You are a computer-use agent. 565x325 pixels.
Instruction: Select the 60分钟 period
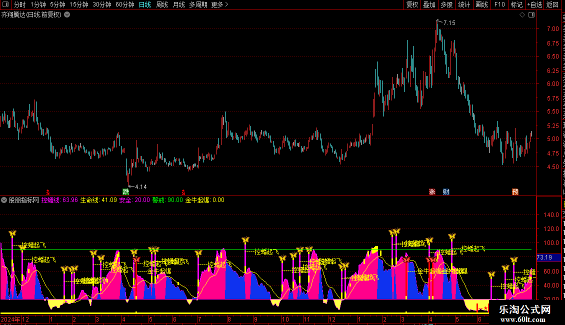point(125,4)
